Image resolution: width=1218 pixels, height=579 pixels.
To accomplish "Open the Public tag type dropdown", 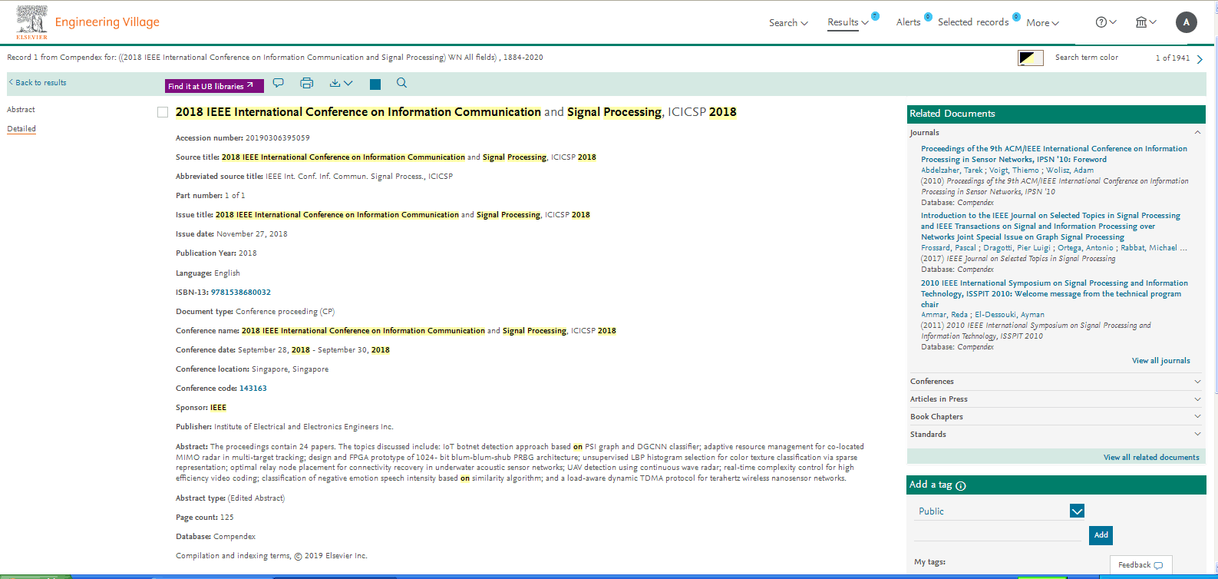I will pos(1077,511).
